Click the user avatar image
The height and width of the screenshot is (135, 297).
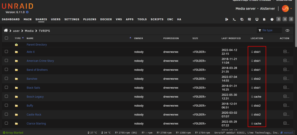tap(285, 9)
